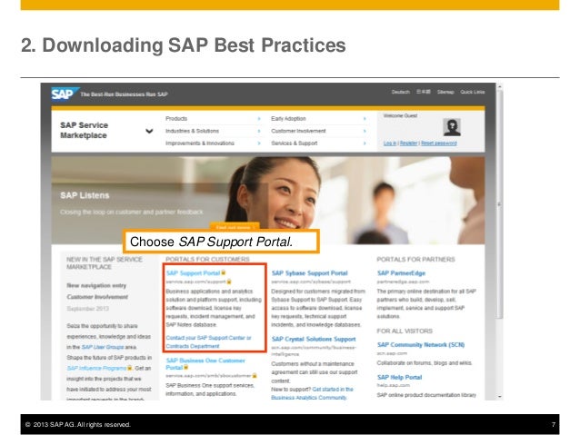580x435 pixels.
Task: Click the FOR ALL VISITORS heading
Action: pyautogui.click(x=405, y=331)
